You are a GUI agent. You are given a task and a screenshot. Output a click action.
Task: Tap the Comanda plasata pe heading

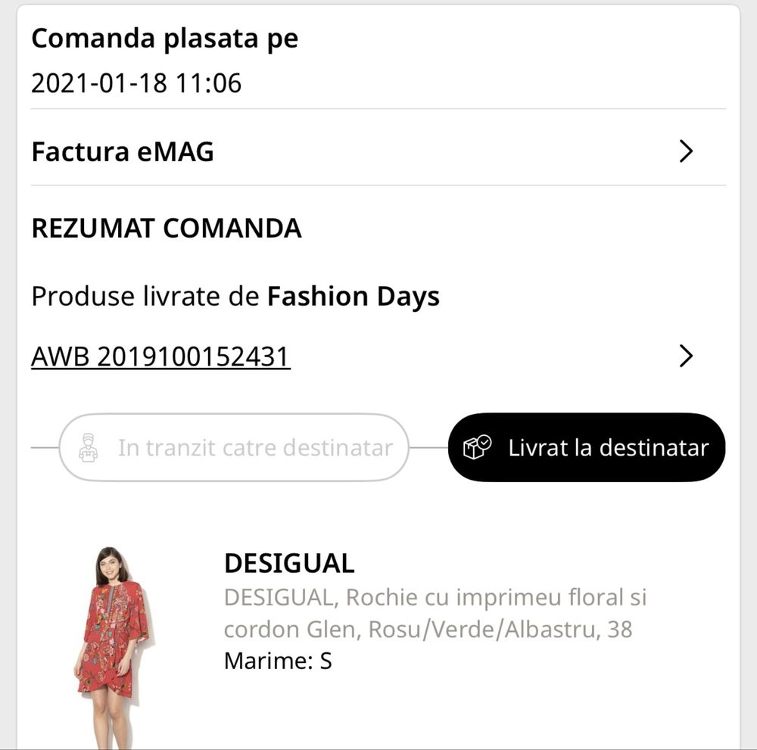pyautogui.click(x=164, y=39)
